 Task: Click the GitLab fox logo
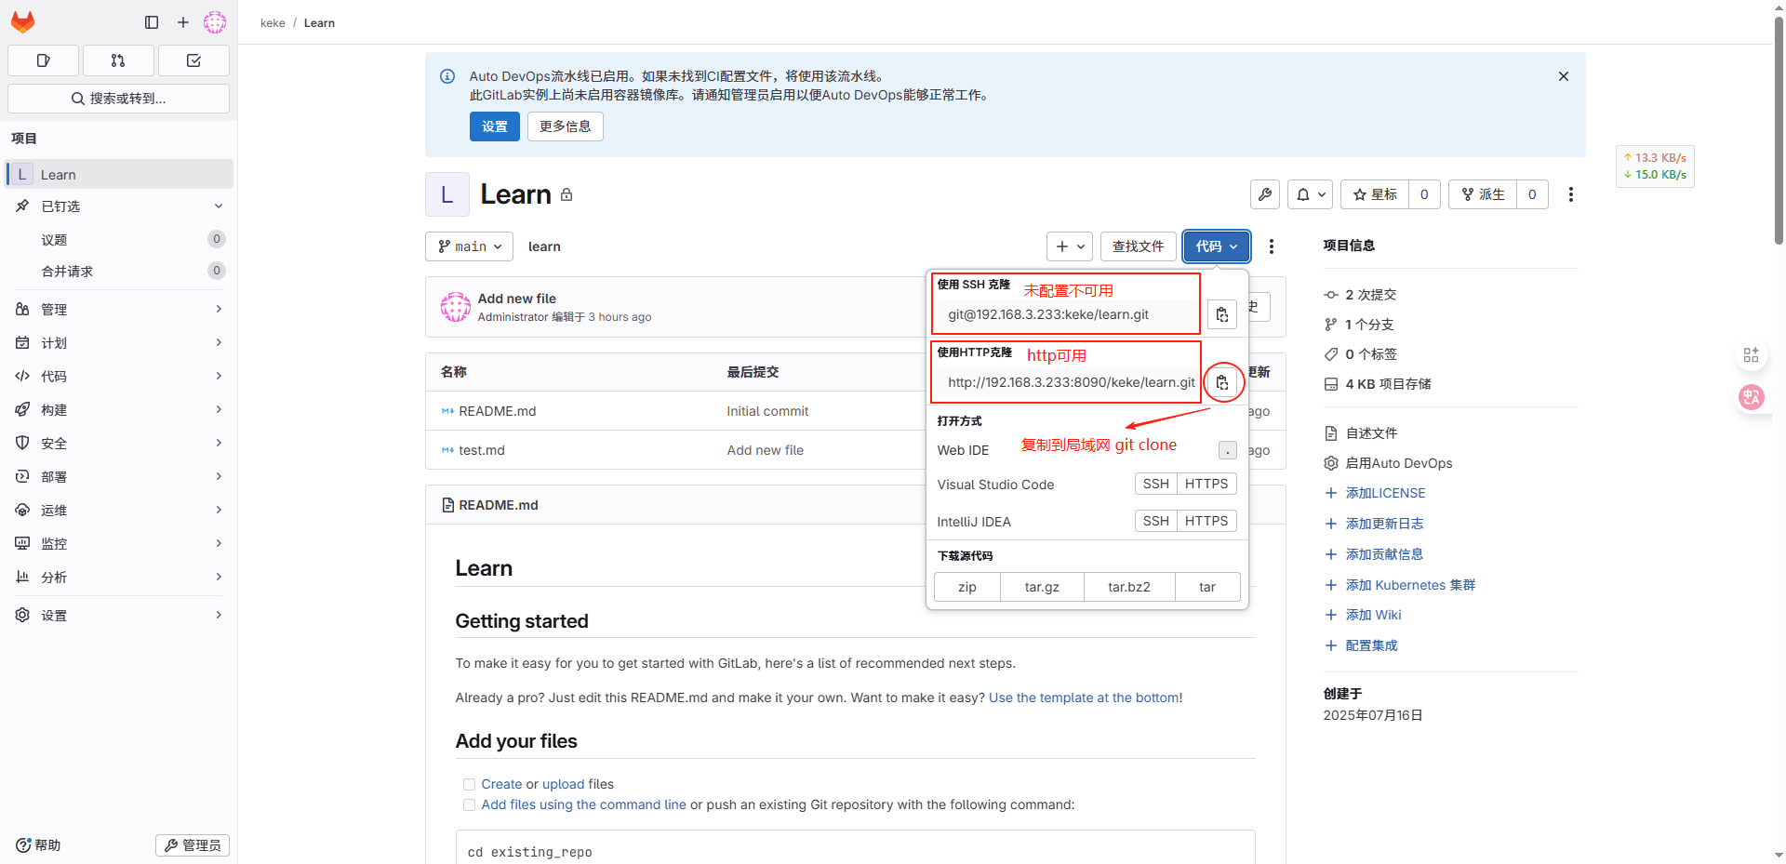pyautogui.click(x=23, y=22)
